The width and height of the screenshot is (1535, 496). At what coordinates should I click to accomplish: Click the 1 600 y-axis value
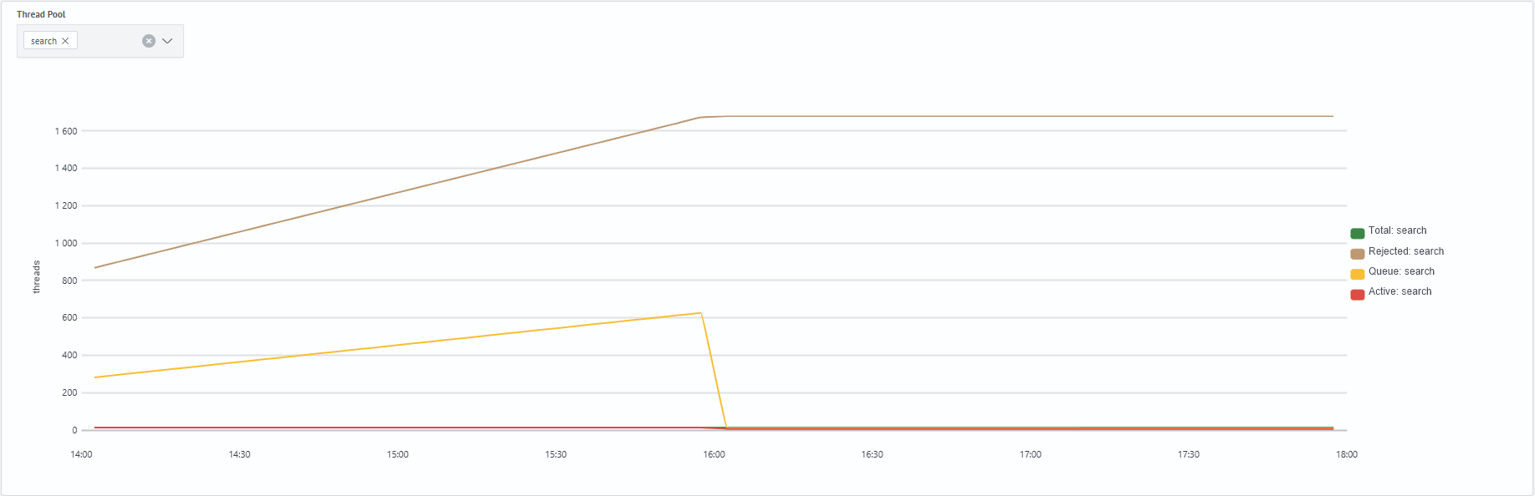(x=66, y=131)
